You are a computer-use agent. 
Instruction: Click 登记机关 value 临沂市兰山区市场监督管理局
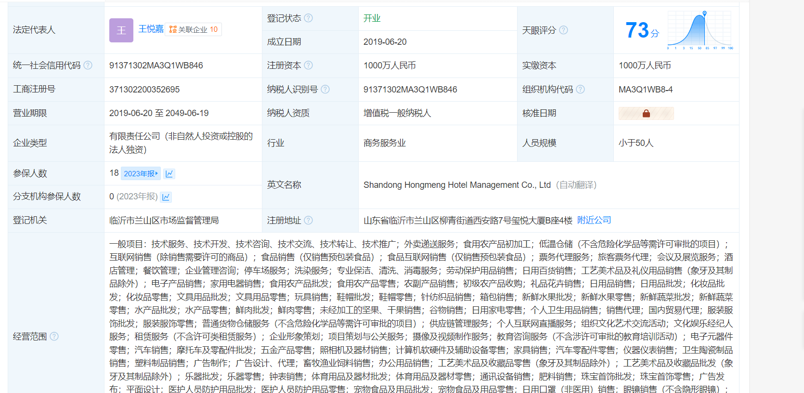pyautogui.click(x=164, y=220)
